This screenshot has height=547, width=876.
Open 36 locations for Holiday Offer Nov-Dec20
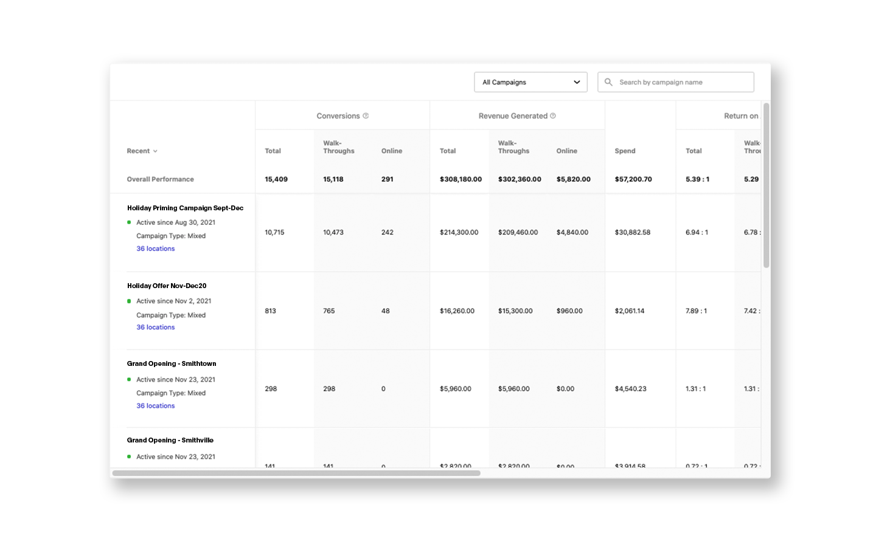[x=155, y=327]
